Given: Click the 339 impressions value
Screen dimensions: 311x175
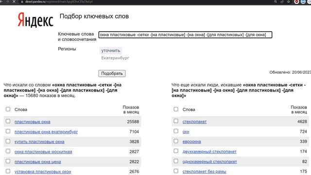Looking at the screenshot, I should (303, 141).
